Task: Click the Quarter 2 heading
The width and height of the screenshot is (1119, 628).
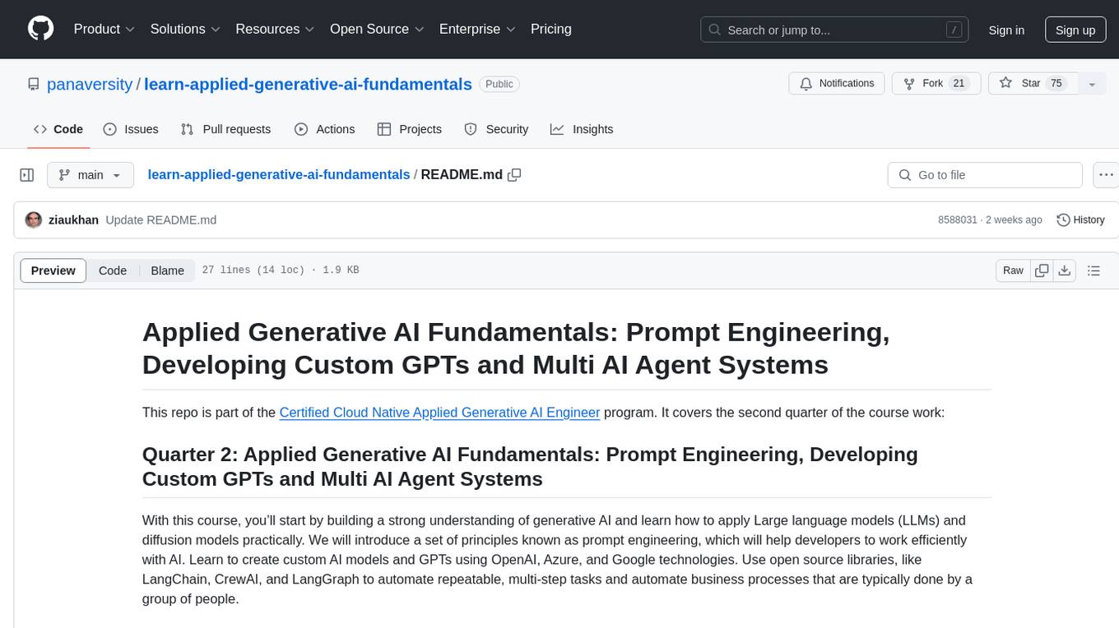Action: click(530, 466)
